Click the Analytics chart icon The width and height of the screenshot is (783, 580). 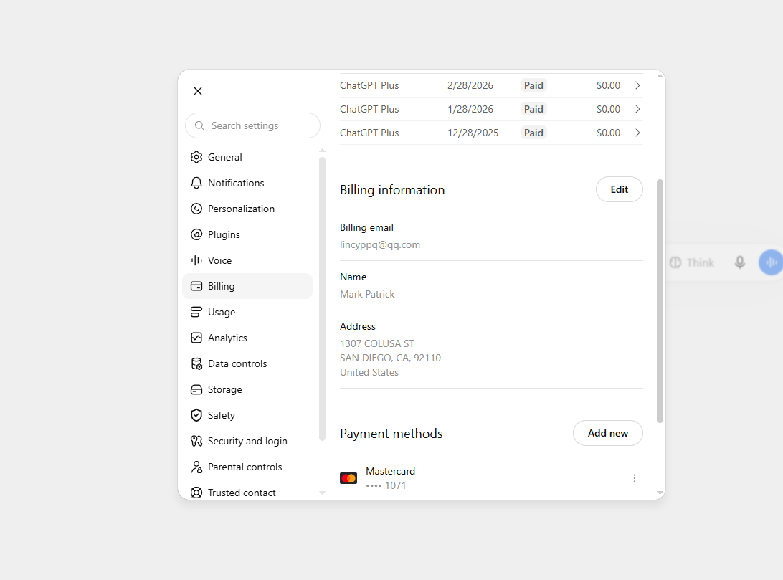[x=196, y=338]
